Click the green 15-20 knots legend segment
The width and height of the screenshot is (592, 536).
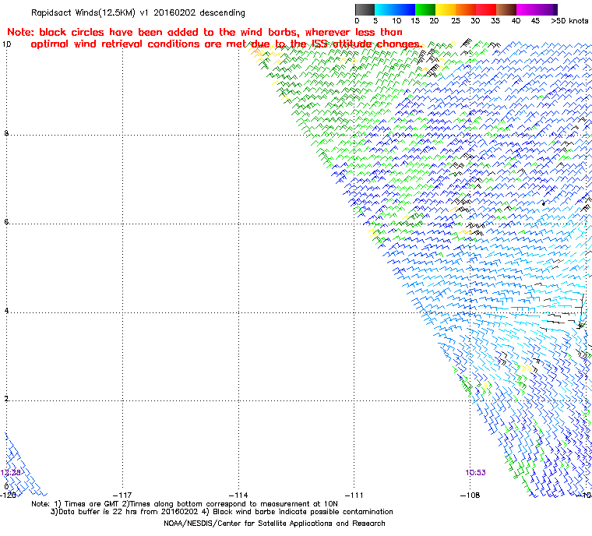click(x=425, y=9)
